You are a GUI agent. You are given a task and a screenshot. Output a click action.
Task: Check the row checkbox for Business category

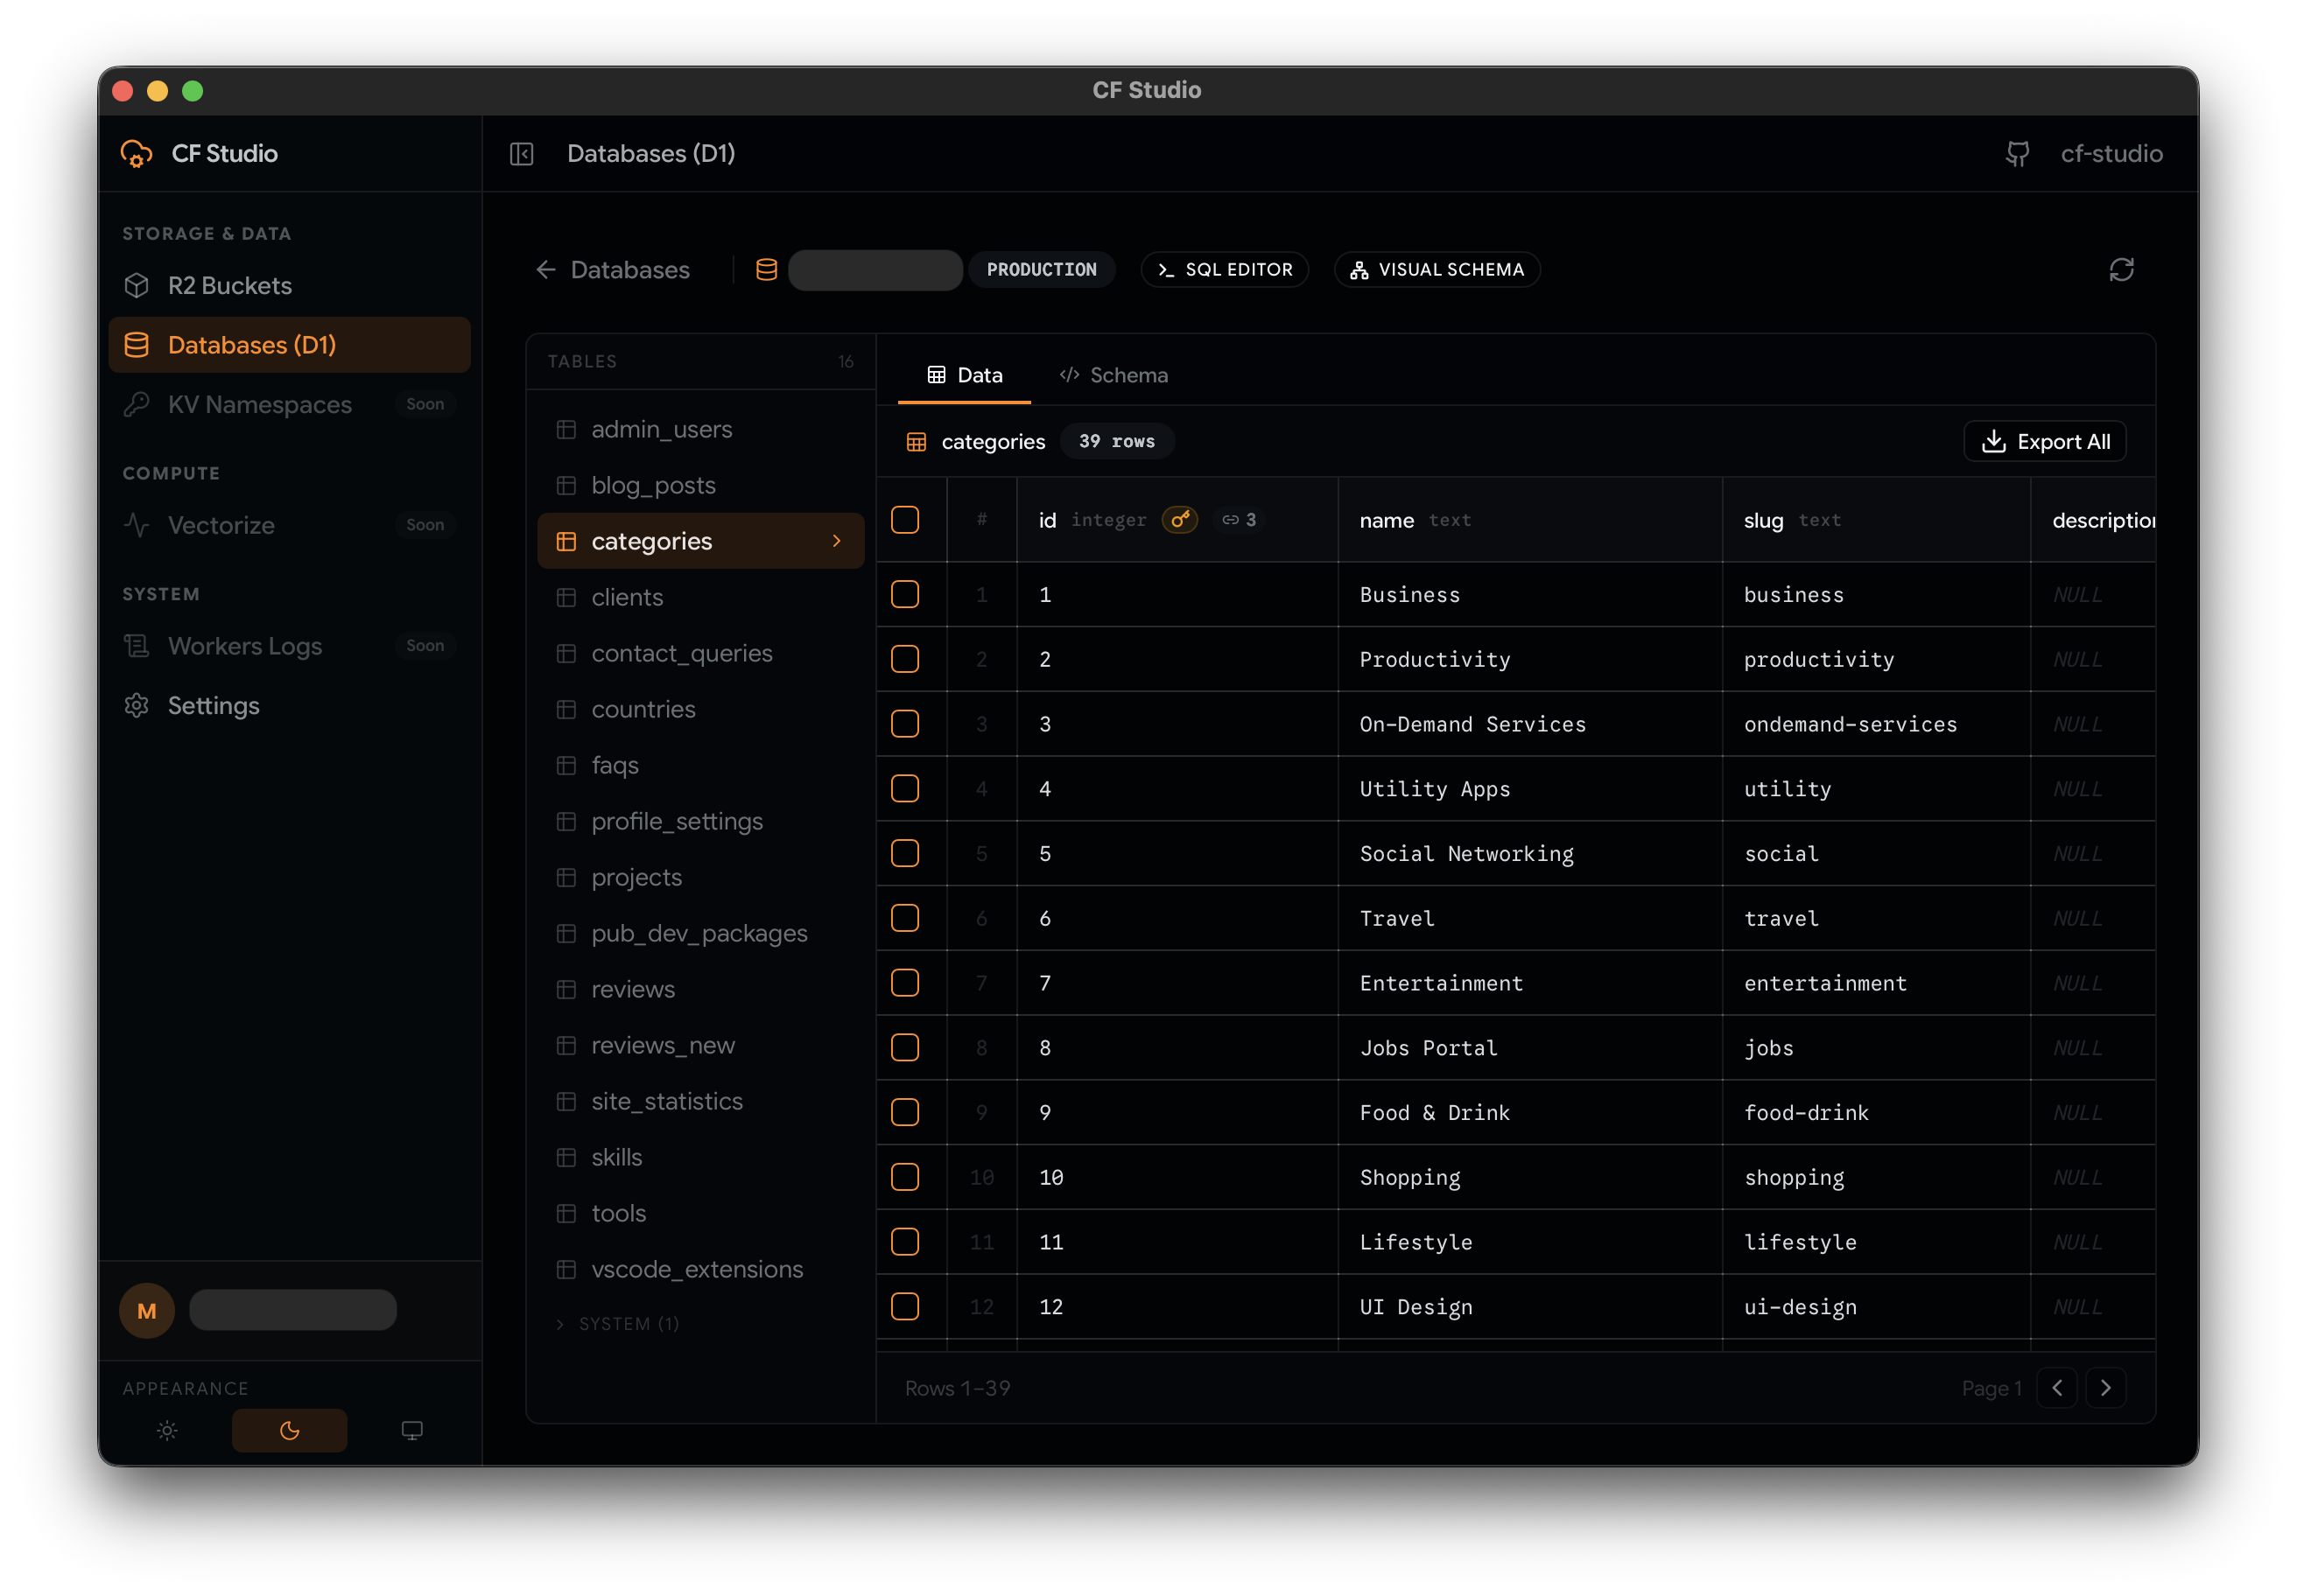[x=905, y=594]
